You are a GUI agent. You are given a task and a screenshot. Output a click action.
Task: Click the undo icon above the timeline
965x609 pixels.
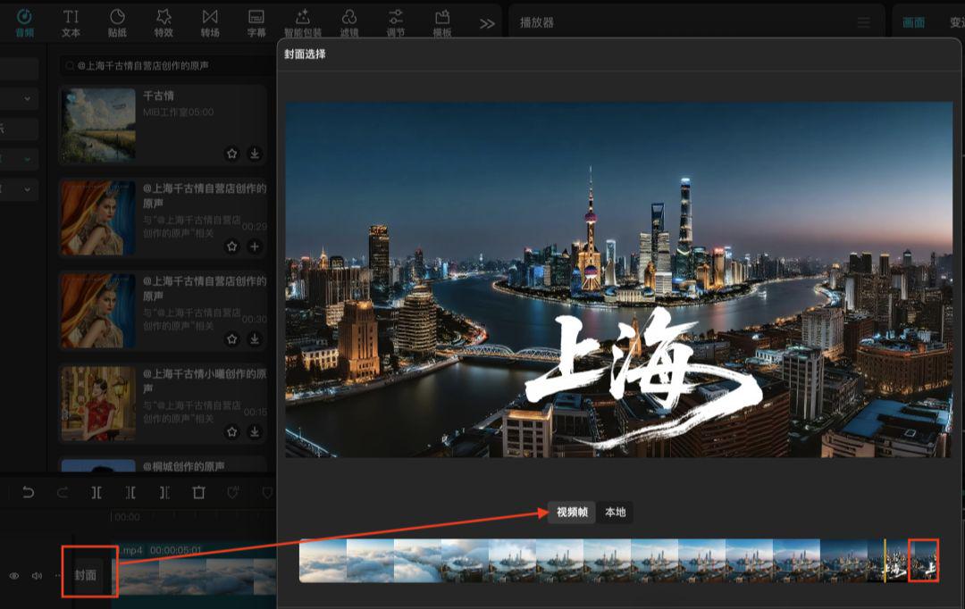[29, 492]
